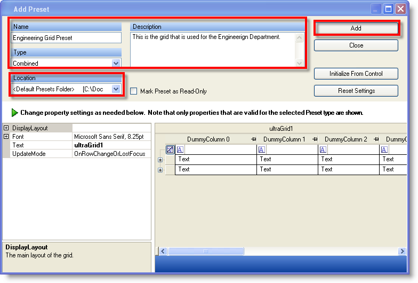Viewport: 418px width, 283px height.
Task: Click the filter operator icon under DummyColumn 0
Action: 180,150
